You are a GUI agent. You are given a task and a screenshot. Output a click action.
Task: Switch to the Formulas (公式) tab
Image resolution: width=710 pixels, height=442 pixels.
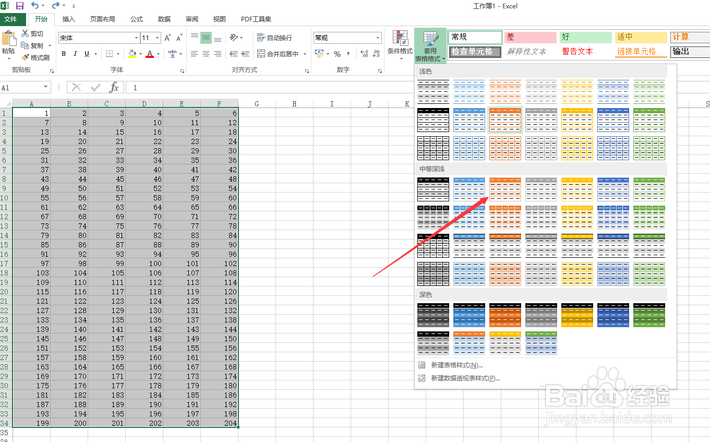pos(137,19)
